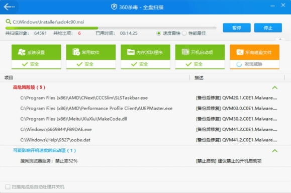Click the small collapse arrow below 停止
Viewport: 291px width, 193px height.
coord(280,39)
